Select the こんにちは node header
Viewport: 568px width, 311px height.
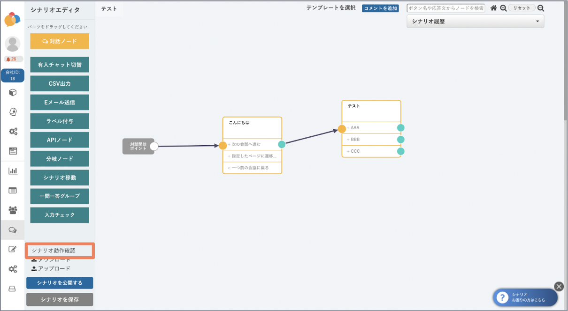(x=252, y=127)
